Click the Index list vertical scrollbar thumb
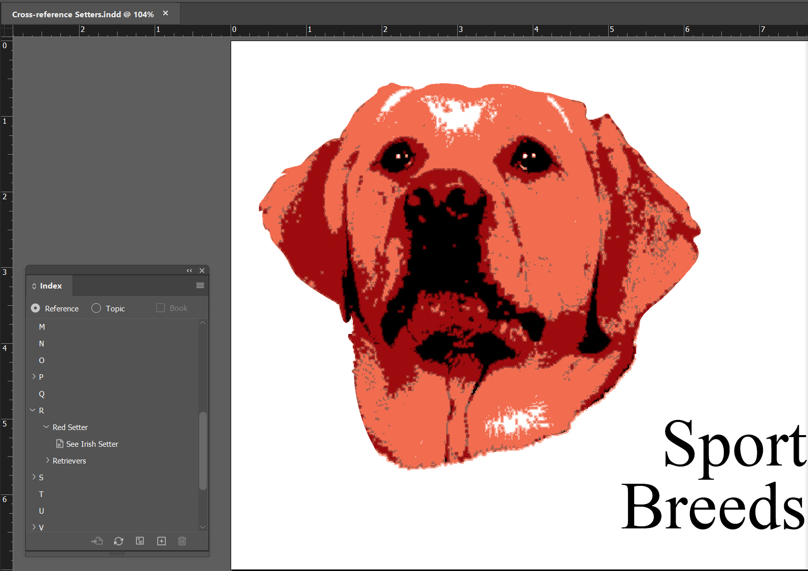 point(203,450)
